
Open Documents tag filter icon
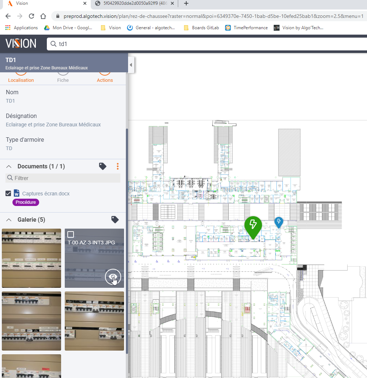[x=102, y=166]
